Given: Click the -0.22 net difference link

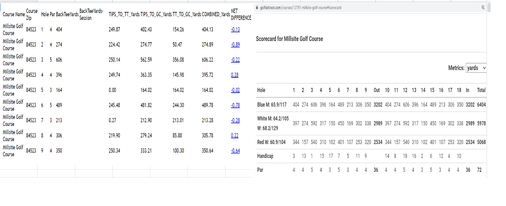Looking at the screenshot, I should coord(235,60).
